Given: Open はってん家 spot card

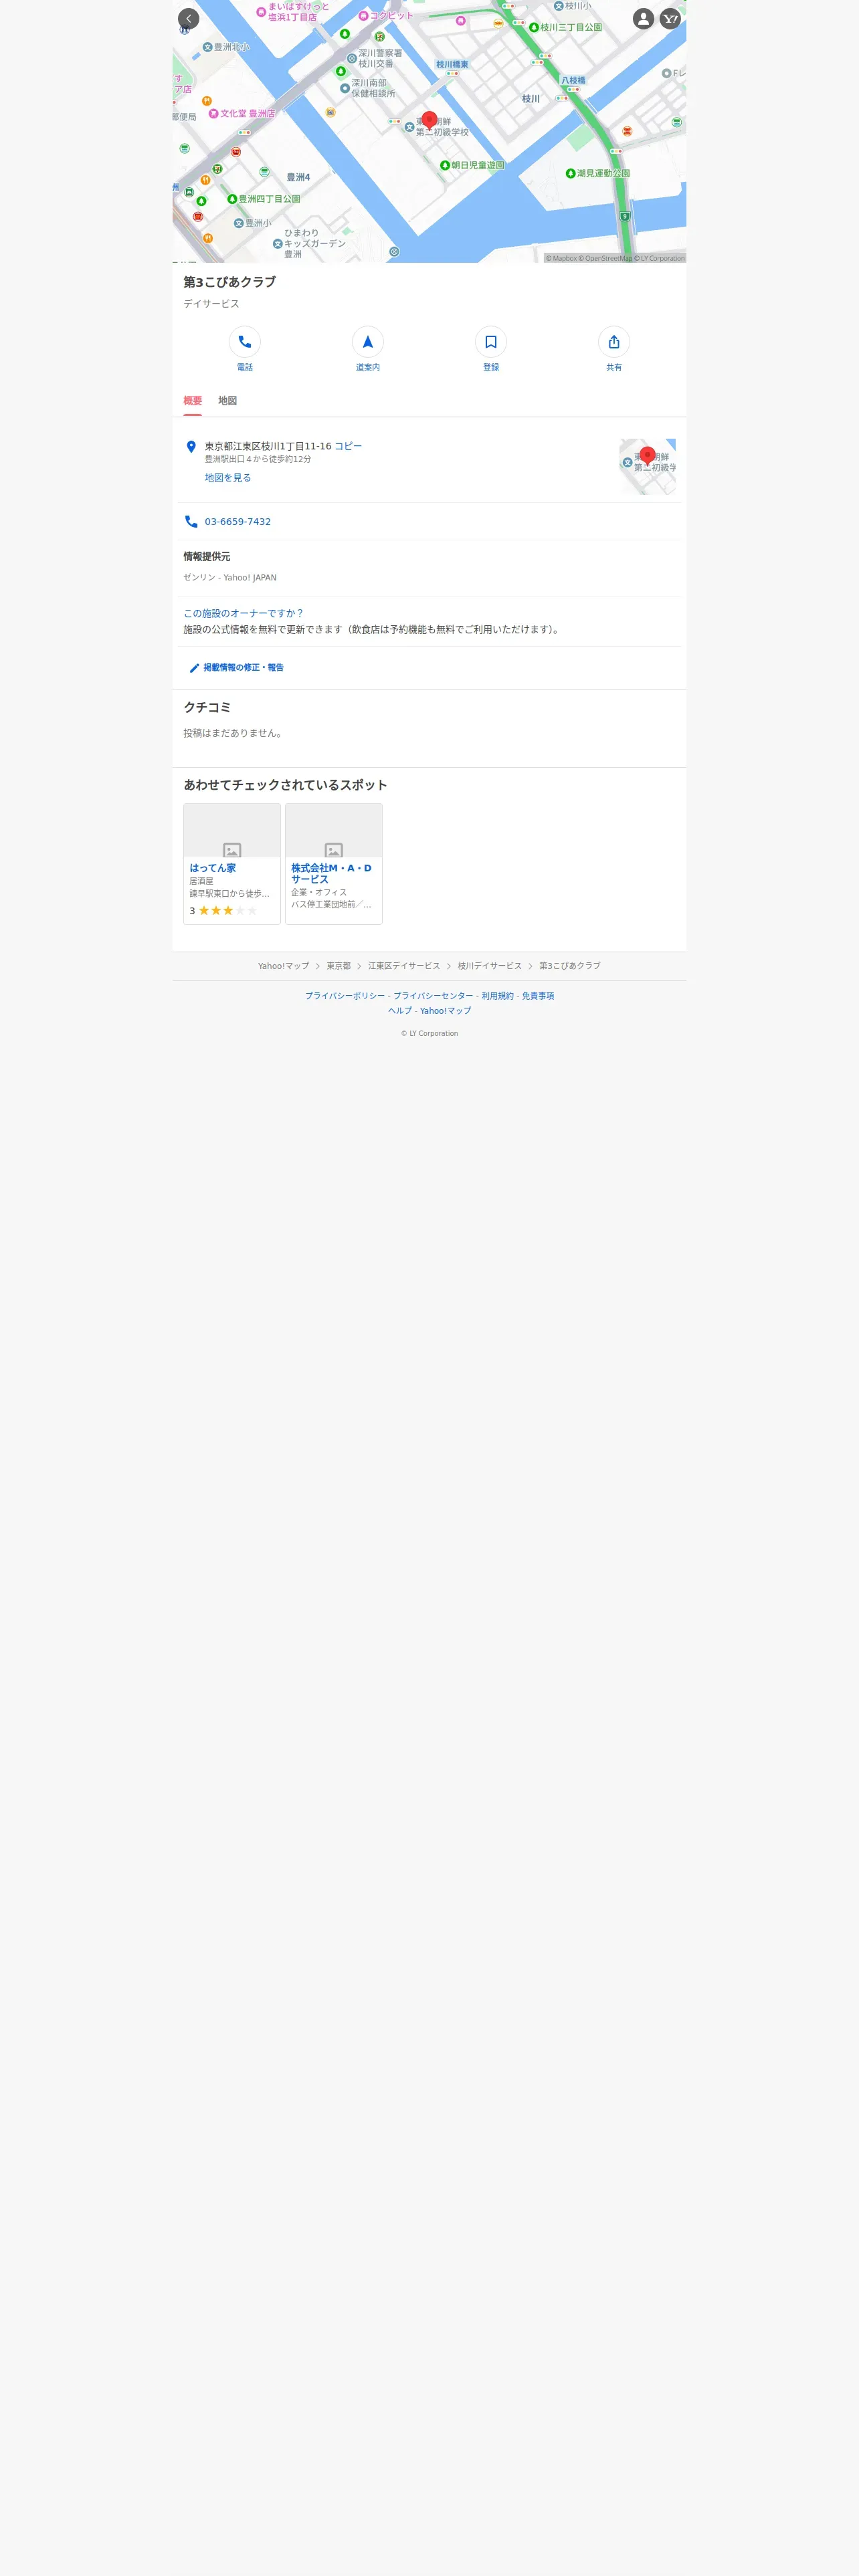Looking at the screenshot, I should (x=232, y=864).
